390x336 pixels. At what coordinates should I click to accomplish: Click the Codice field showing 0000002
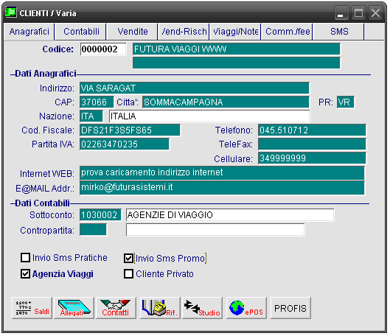pos(103,49)
